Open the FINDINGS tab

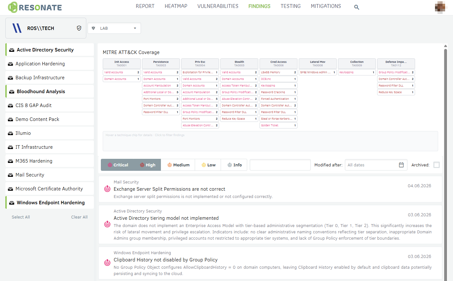pyautogui.click(x=260, y=6)
